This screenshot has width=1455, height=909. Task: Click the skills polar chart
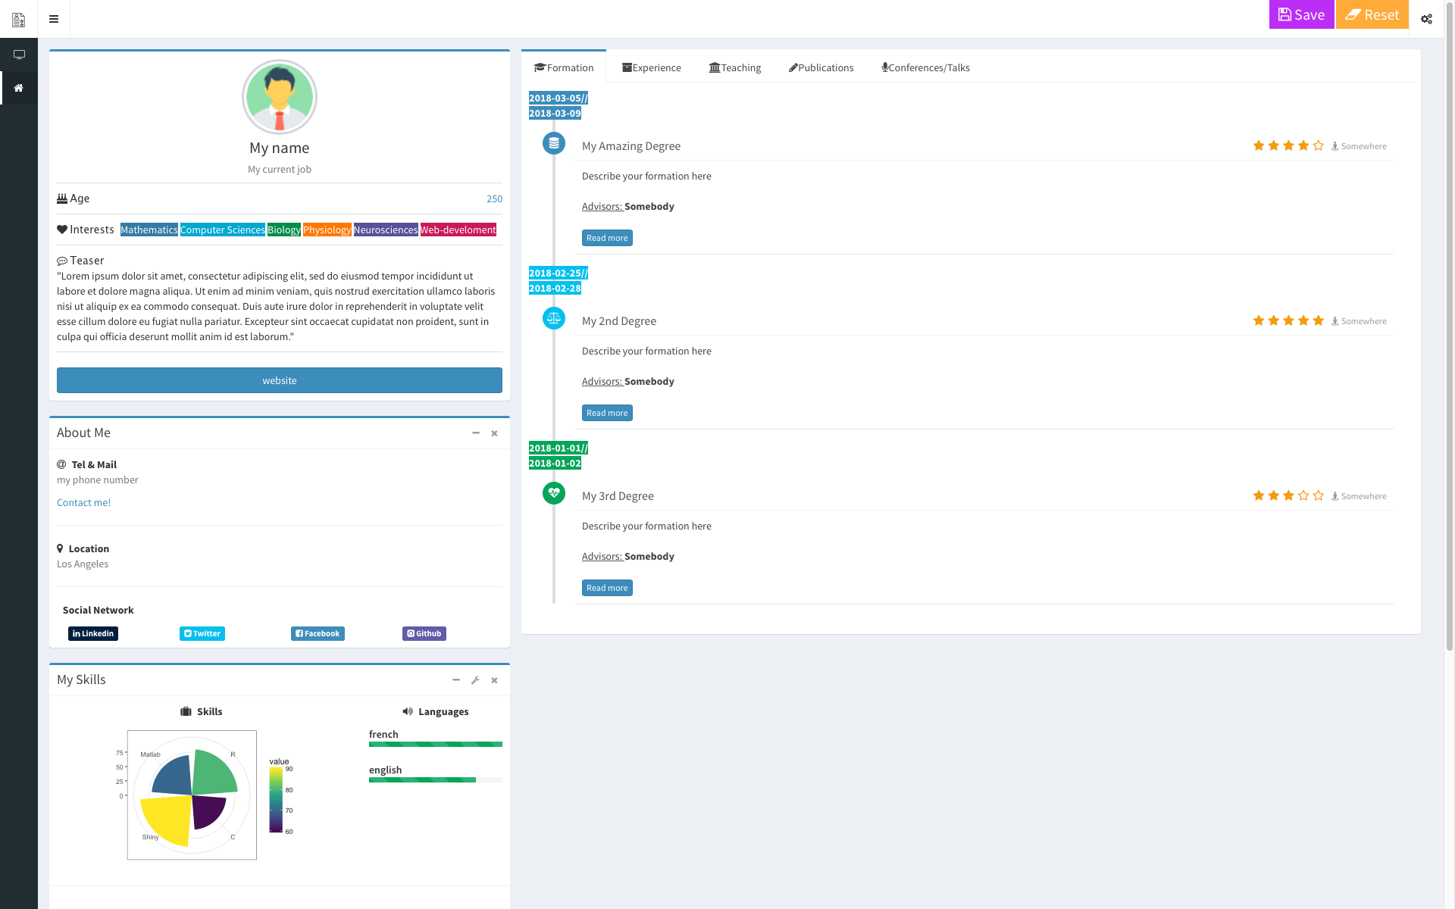(x=192, y=795)
